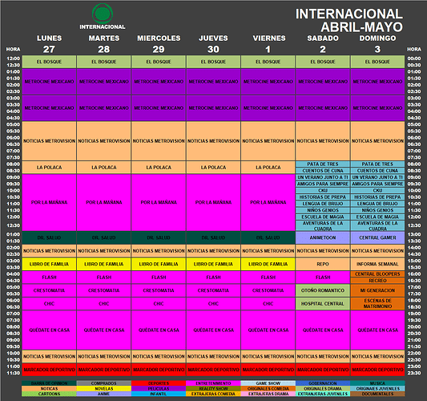
Task: Click the Musica legend swatch
Action: [377, 383]
